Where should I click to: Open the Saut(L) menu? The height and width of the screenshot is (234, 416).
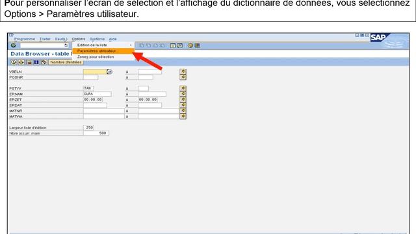point(61,39)
